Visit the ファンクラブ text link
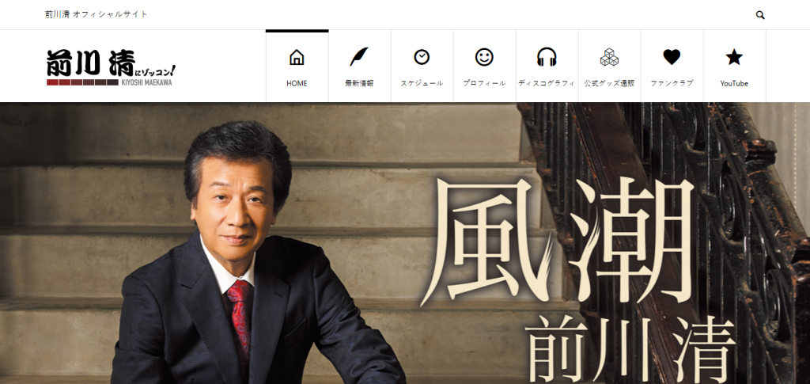The width and height of the screenshot is (810, 384). pos(672,83)
